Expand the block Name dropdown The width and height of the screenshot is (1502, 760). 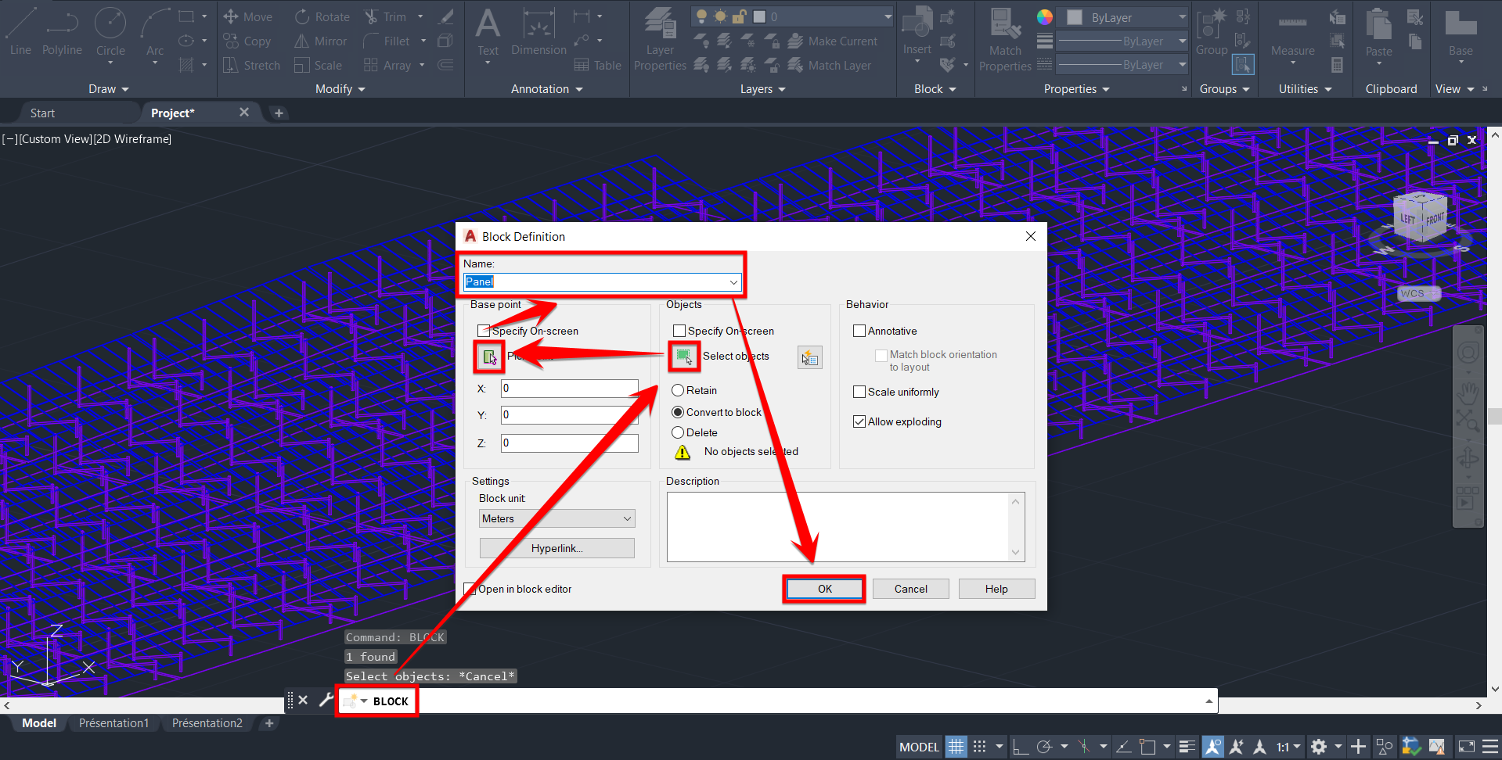coord(733,282)
